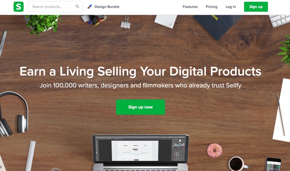The height and width of the screenshot is (171, 290).
Task: Click the Sign up now button
Action: 140,107
